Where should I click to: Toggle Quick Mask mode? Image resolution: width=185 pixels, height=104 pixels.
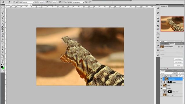3,70
